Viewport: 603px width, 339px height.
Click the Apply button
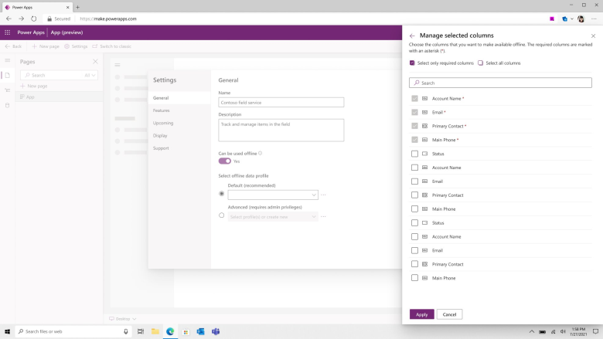click(x=422, y=314)
